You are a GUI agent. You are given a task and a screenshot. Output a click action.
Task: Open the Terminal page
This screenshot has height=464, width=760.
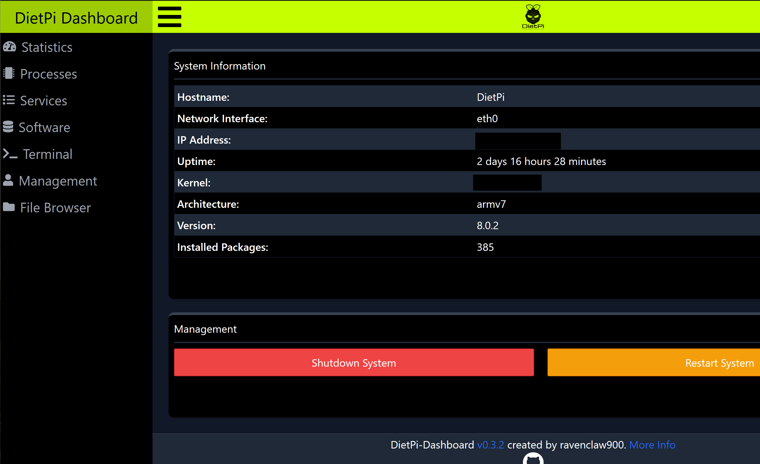tap(48, 154)
